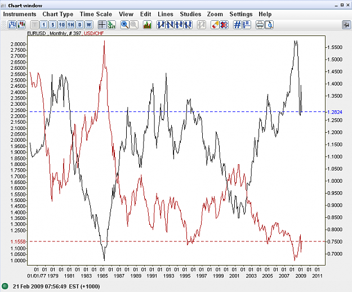Click the greyed-out line tool icon
Screen dimensions: 352x292
pos(202,25)
